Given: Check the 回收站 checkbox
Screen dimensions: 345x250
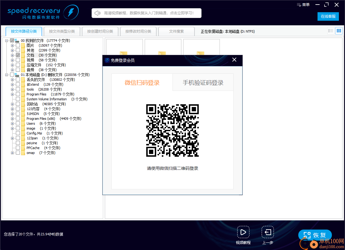Looking at the screenshot, I should click(x=18, y=104).
